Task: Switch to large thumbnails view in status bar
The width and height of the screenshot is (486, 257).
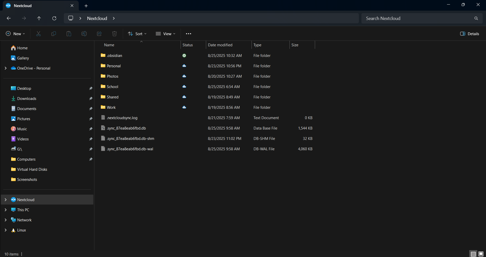Action: pos(481,254)
